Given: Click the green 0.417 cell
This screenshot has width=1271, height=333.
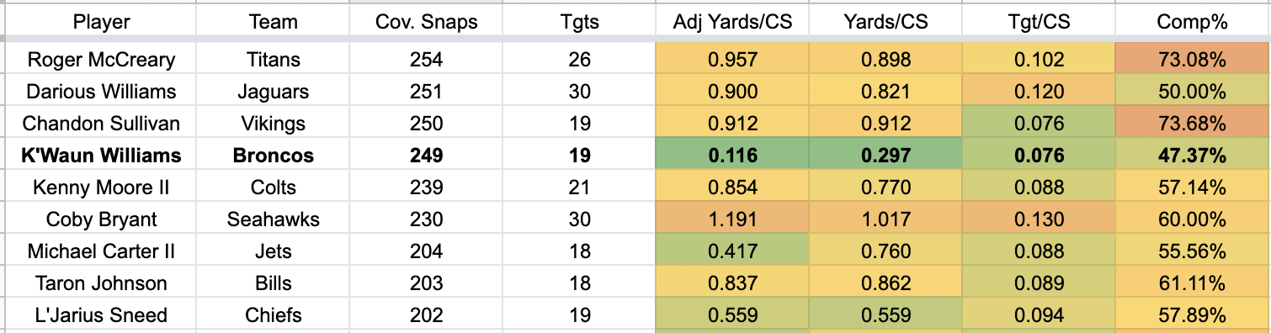Looking at the screenshot, I should click(732, 251).
